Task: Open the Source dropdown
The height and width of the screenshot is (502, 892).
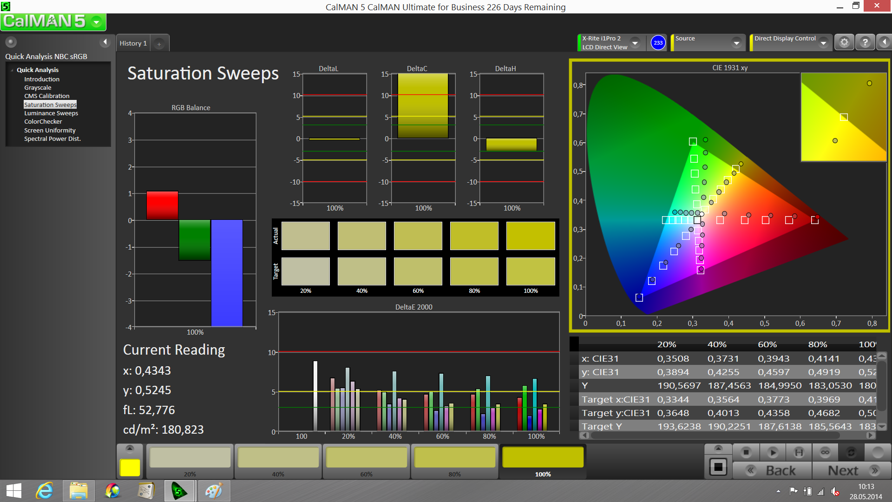Action: point(736,43)
